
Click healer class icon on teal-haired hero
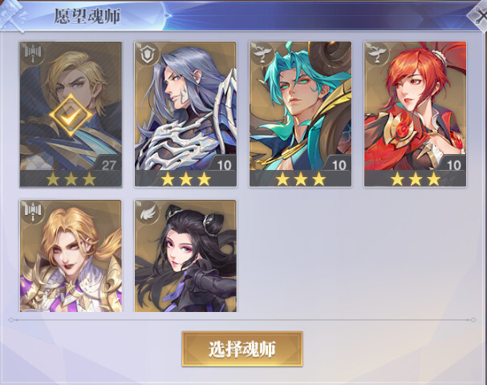click(x=262, y=54)
